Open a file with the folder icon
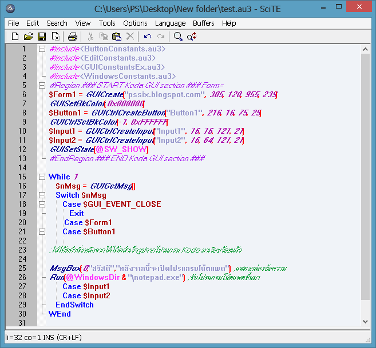This screenshot has width=376, height=348. click(x=28, y=37)
